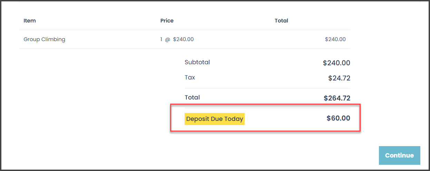Click the word Climbing in item name

53,39
